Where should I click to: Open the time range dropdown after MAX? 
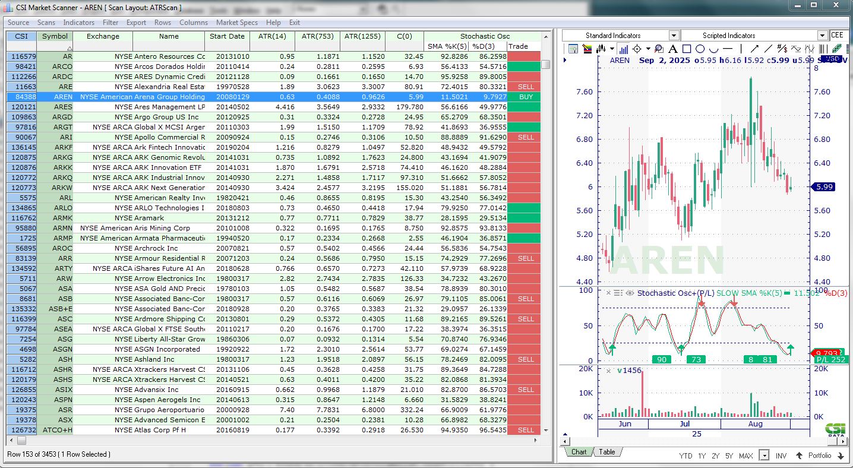[764, 456]
